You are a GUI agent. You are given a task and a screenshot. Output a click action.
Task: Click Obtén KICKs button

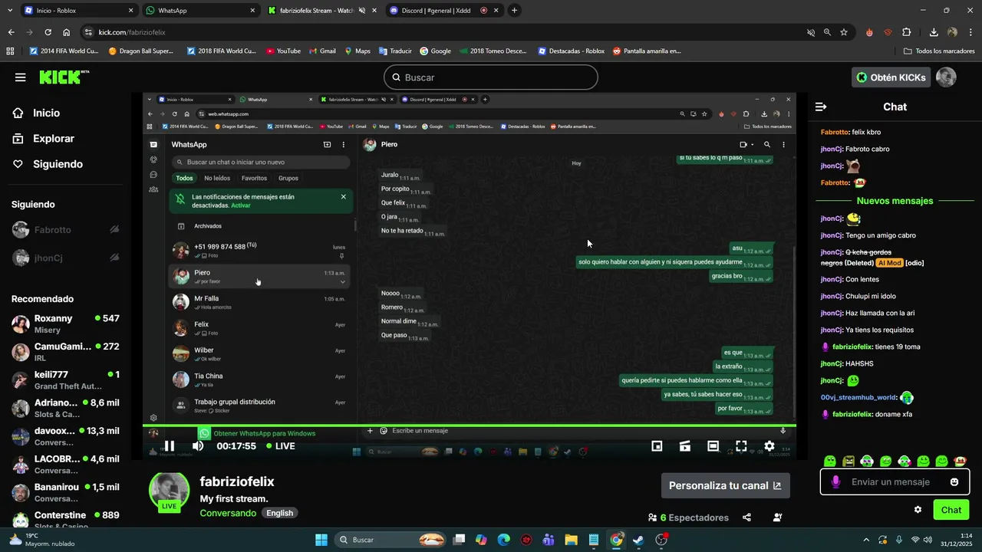point(891,77)
